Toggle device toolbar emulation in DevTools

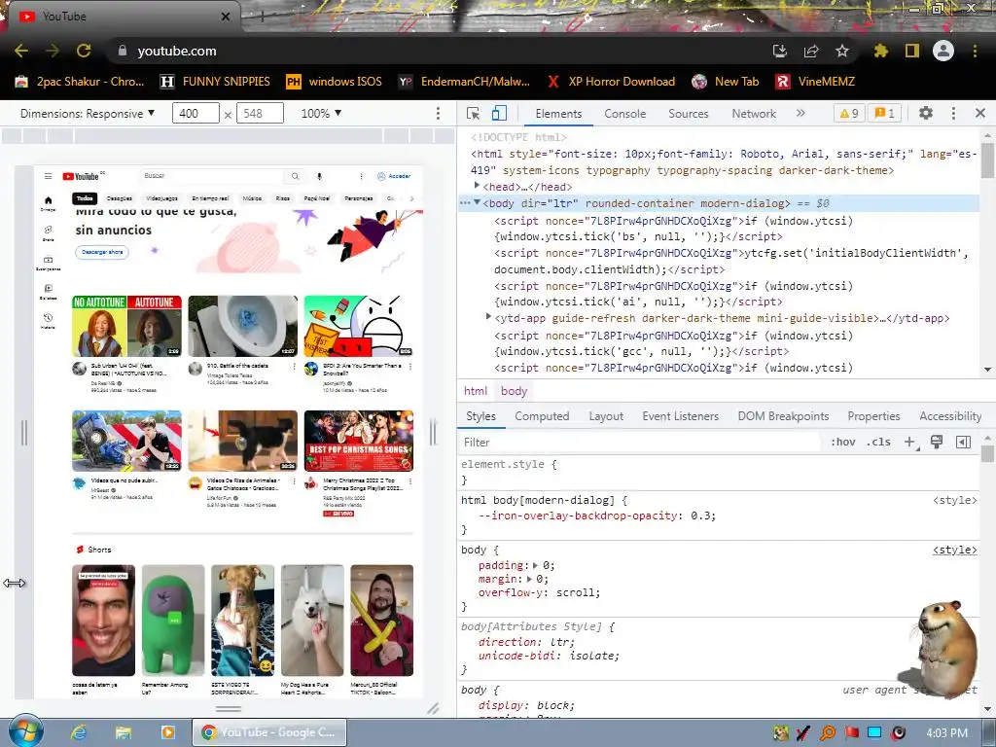coord(499,113)
